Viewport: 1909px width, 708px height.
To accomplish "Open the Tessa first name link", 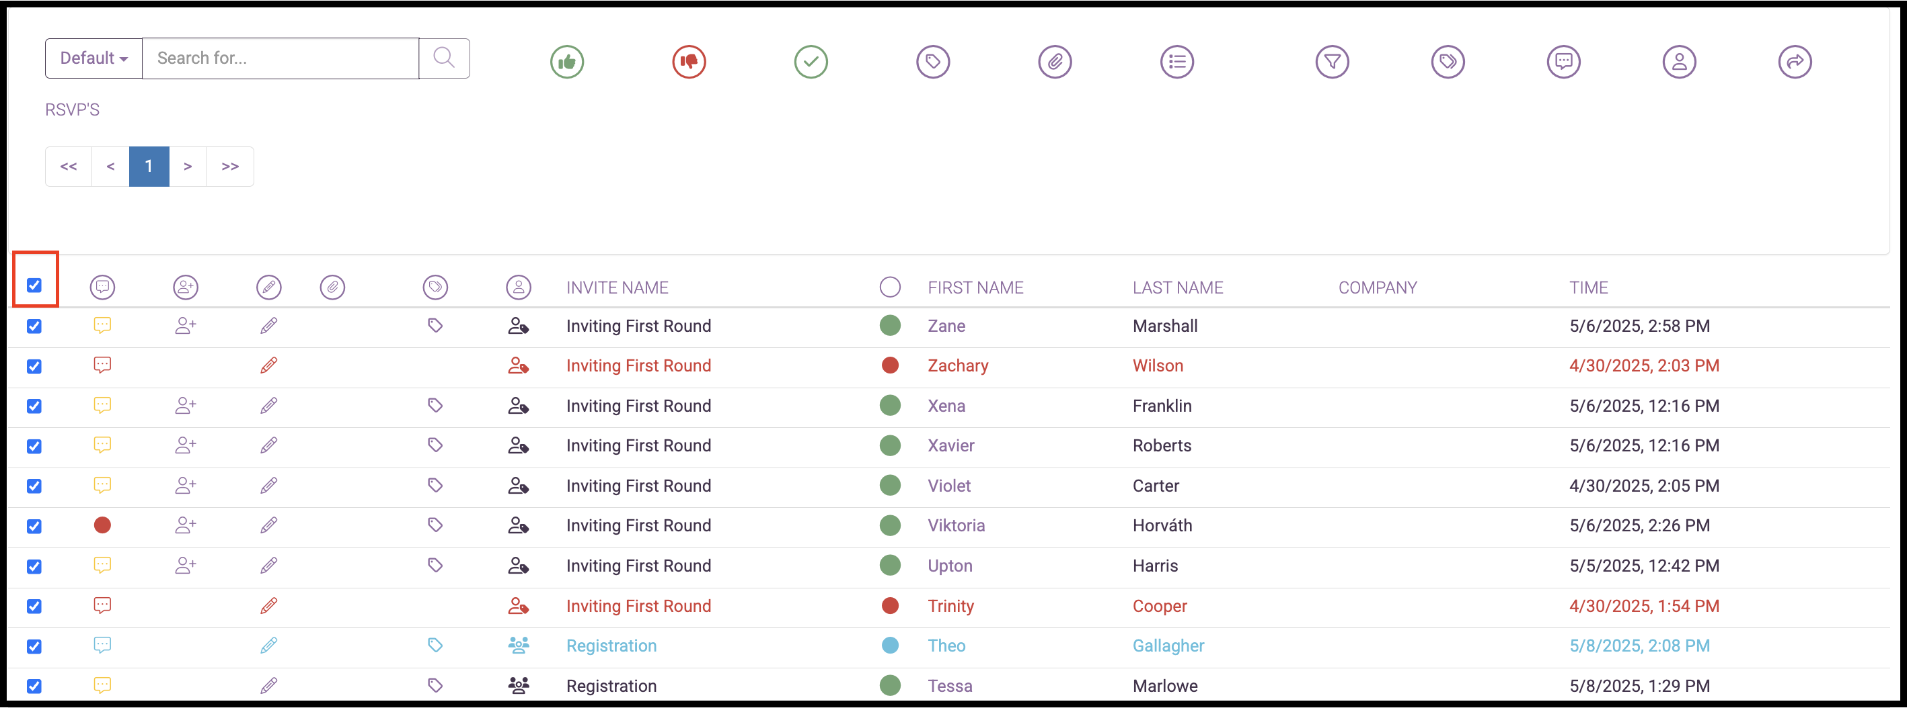I will 949,686.
